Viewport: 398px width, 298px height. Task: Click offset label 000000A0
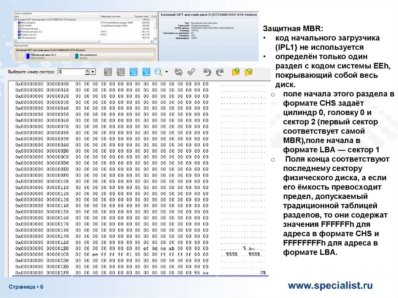tap(58, 145)
